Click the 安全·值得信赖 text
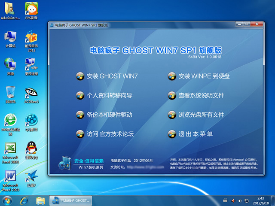The width and height of the screenshot is (275, 206). point(89,161)
